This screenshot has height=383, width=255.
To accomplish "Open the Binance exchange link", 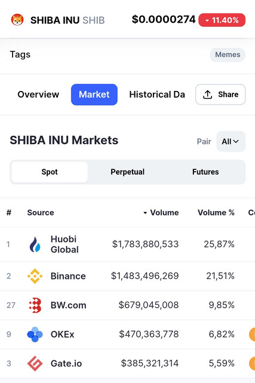I will [x=68, y=276].
